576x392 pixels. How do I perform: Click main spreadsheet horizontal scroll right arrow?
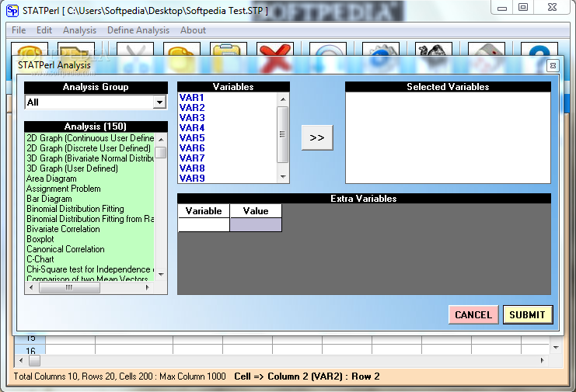pyautogui.click(x=543, y=361)
